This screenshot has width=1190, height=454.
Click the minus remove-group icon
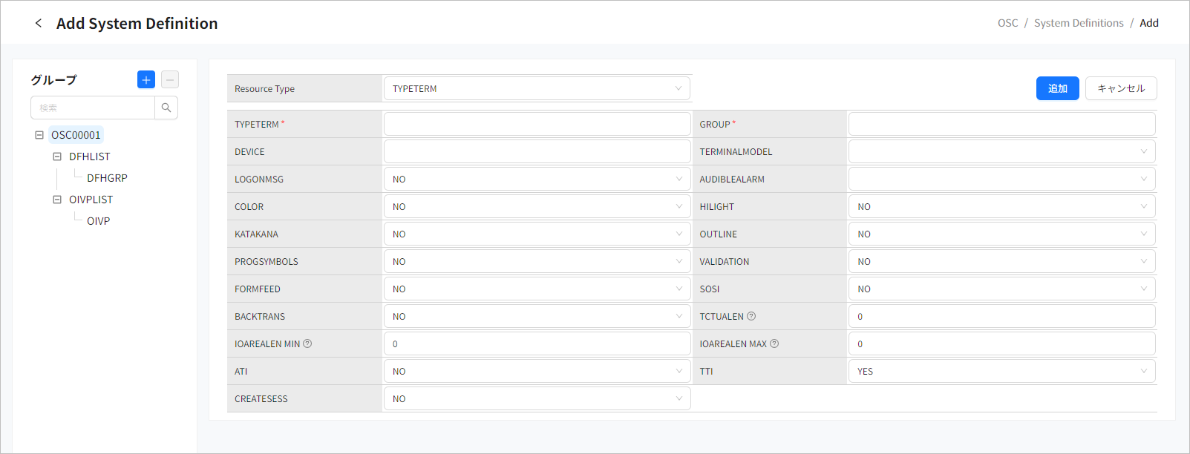(170, 79)
